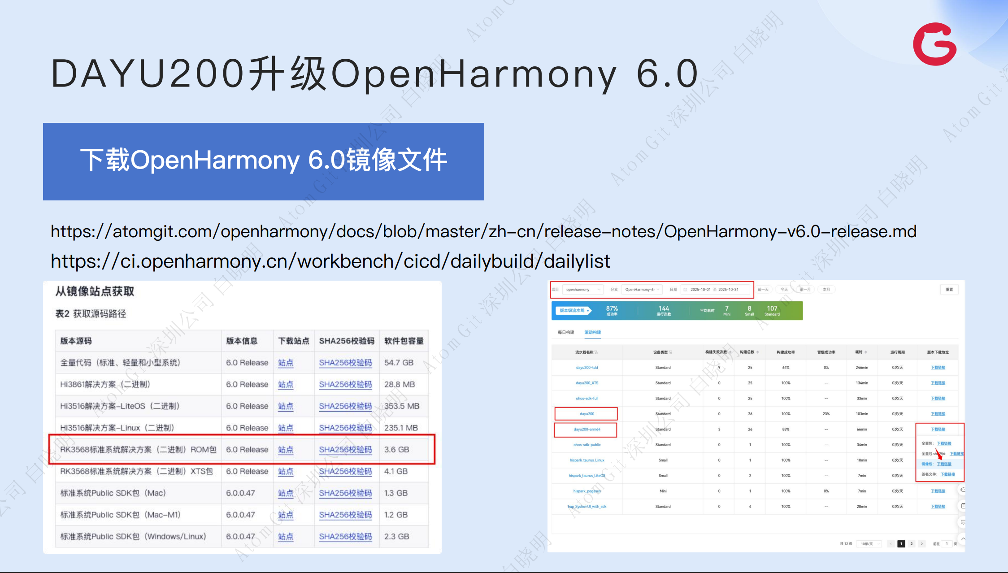This screenshot has height=573, width=1008.
Task: Click the red AtomGit logo
Action: 935,44
